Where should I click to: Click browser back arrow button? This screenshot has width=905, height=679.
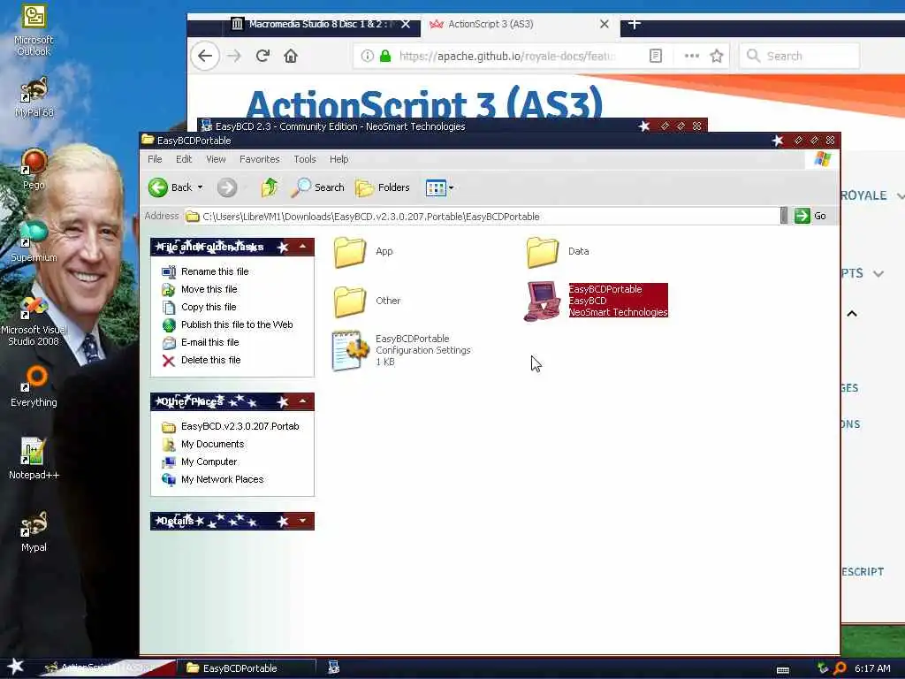[205, 56]
